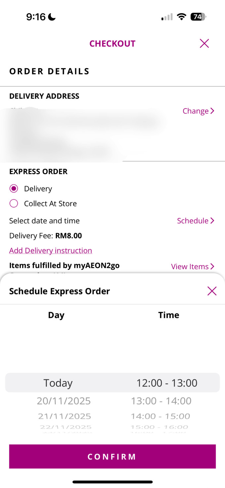Image resolution: width=225 pixels, height=488 pixels.
Task: Close the Checkout screen
Action: tap(204, 43)
